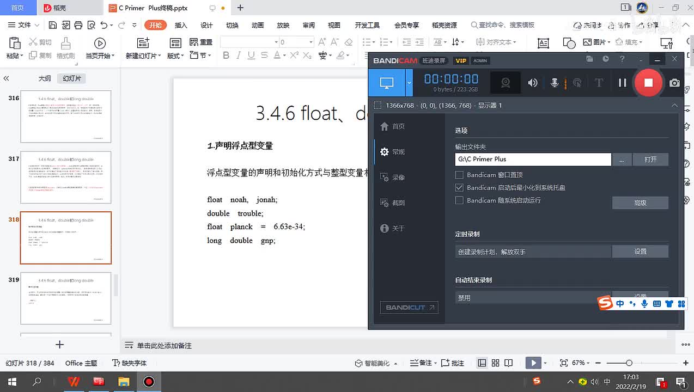Click the Bandicam text overlay T icon

599,83
